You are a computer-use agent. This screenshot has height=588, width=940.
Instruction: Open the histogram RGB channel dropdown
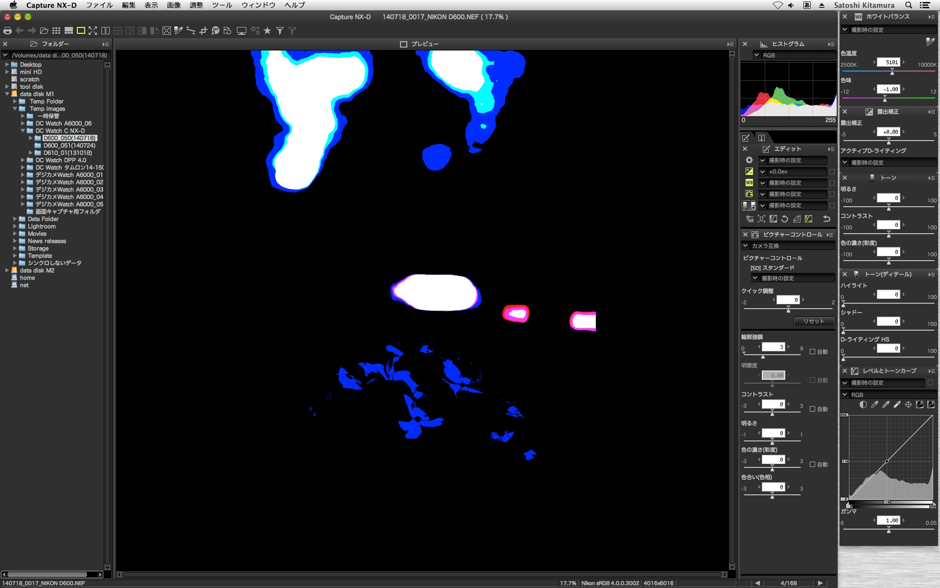793,55
